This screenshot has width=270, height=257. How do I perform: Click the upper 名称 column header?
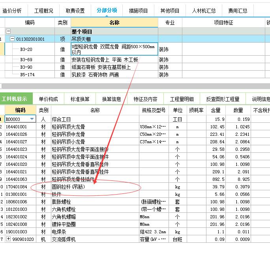click(x=114, y=23)
